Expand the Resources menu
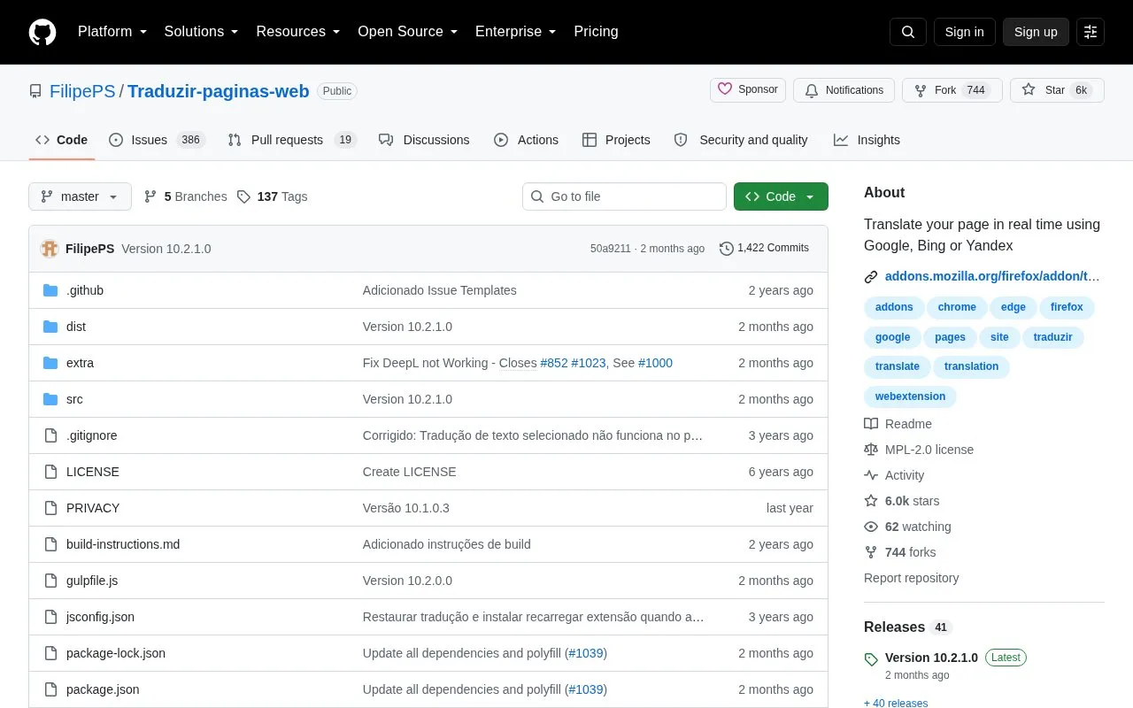This screenshot has height=708, width=1133. (298, 32)
